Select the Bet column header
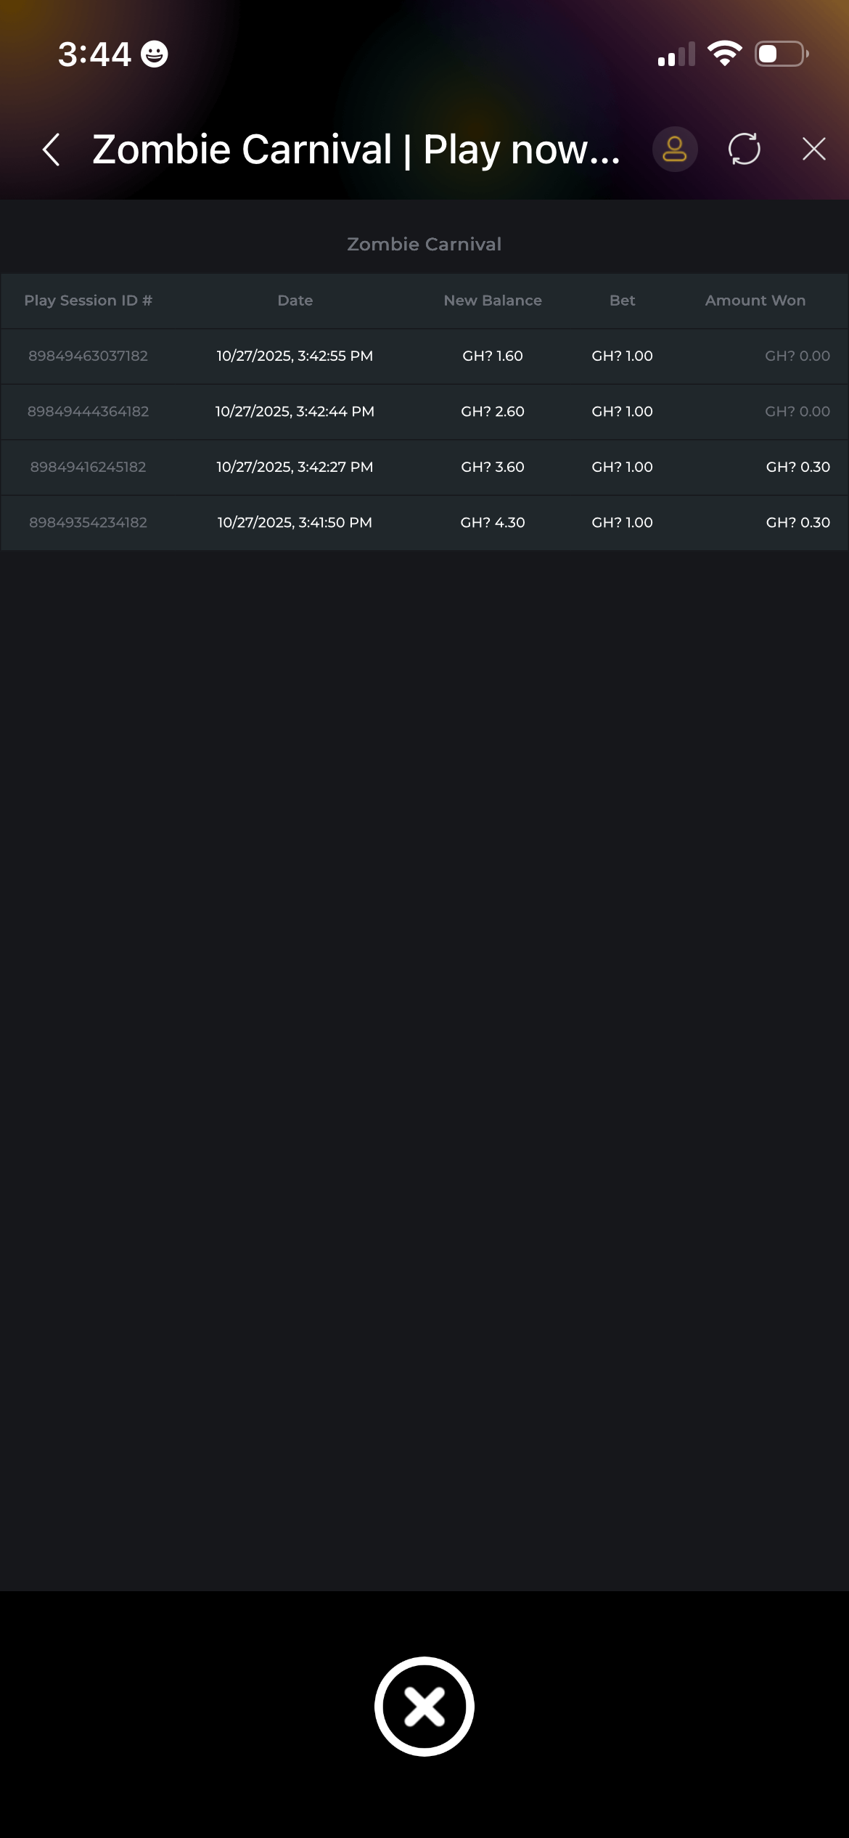This screenshot has height=1838, width=849. [x=622, y=301]
